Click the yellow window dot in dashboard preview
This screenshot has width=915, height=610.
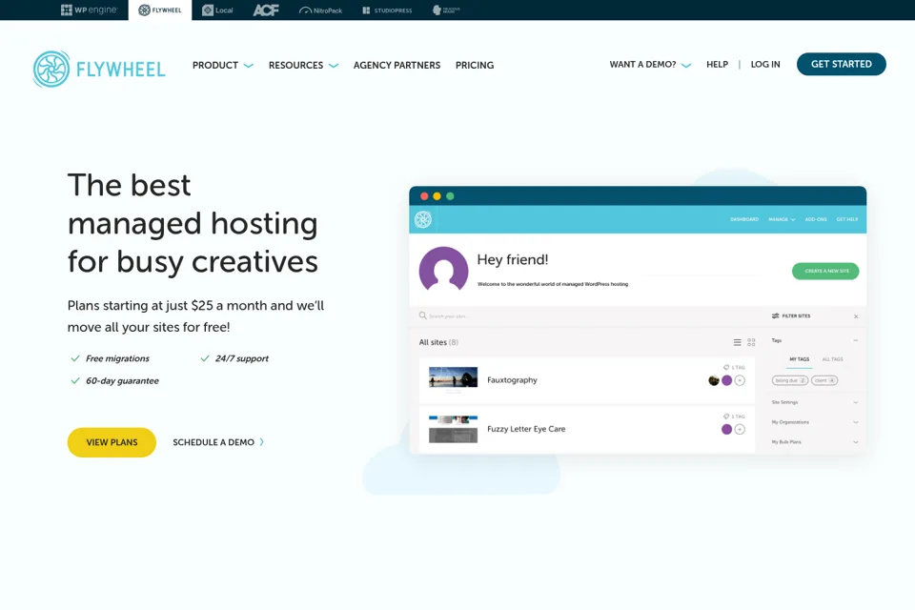pos(437,196)
